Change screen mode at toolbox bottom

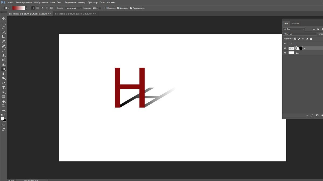point(3,130)
